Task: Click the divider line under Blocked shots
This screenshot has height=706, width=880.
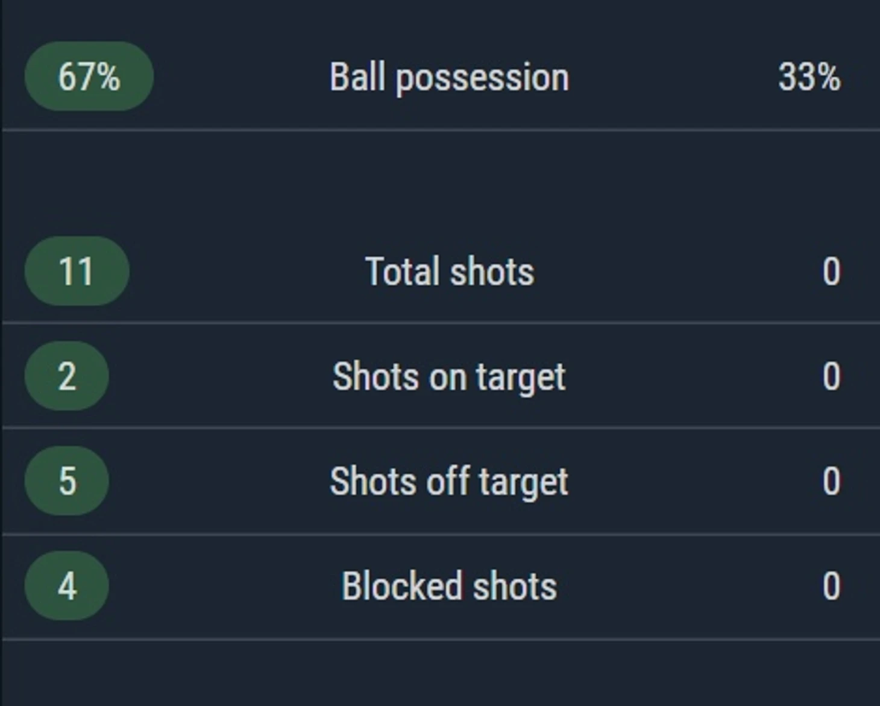Action: tap(440, 638)
